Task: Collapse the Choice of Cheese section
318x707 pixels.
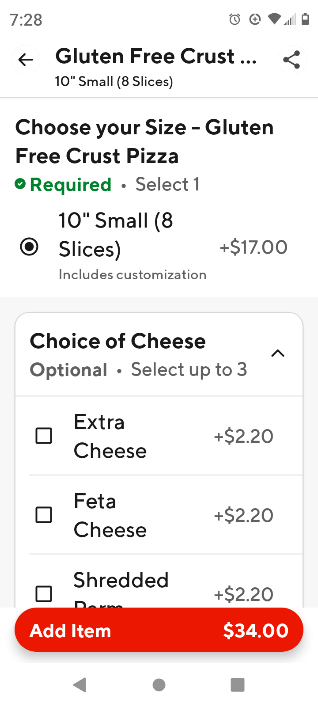Action: pyautogui.click(x=278, y=353)
